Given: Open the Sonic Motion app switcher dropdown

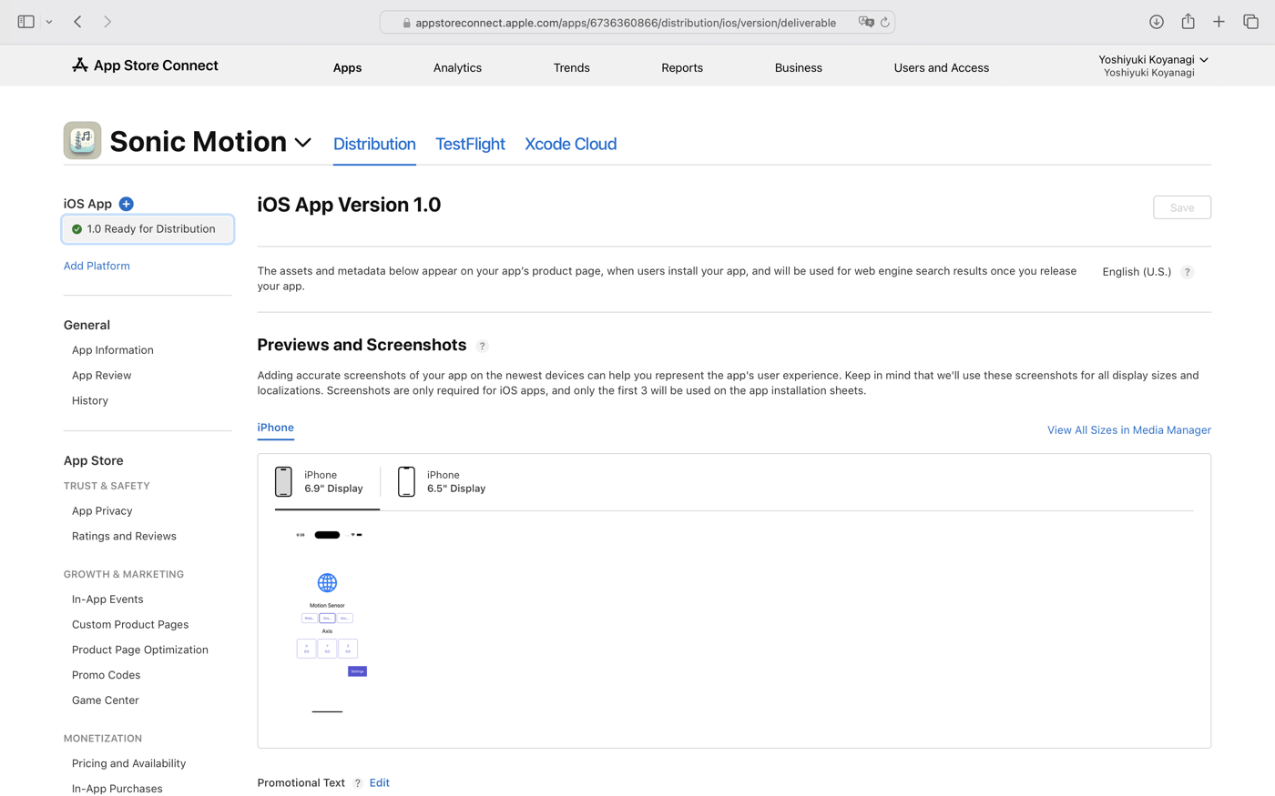Looking at the screenshot, I should coord(303,142).
